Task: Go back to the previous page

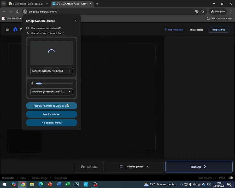Action: pyautogui.click(x=4, y=11)
